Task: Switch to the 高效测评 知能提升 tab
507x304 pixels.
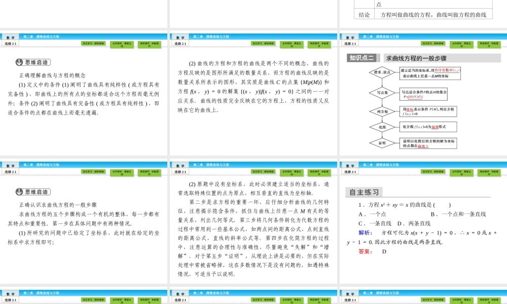Action: [488, 43]
